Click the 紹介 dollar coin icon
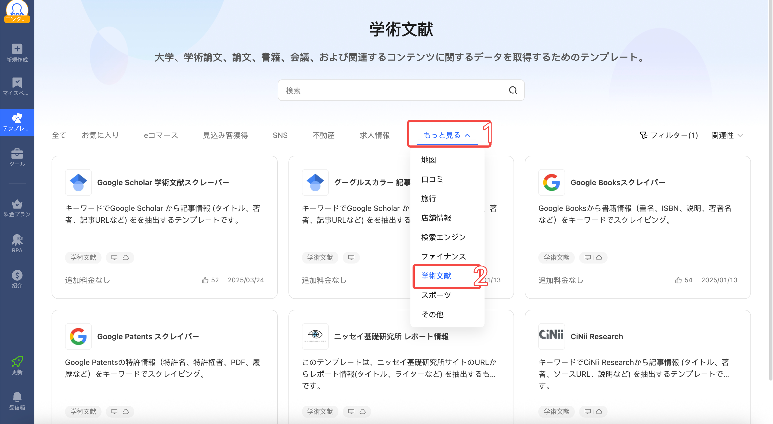Screen dimensions: 773x424 click(17, 275)
